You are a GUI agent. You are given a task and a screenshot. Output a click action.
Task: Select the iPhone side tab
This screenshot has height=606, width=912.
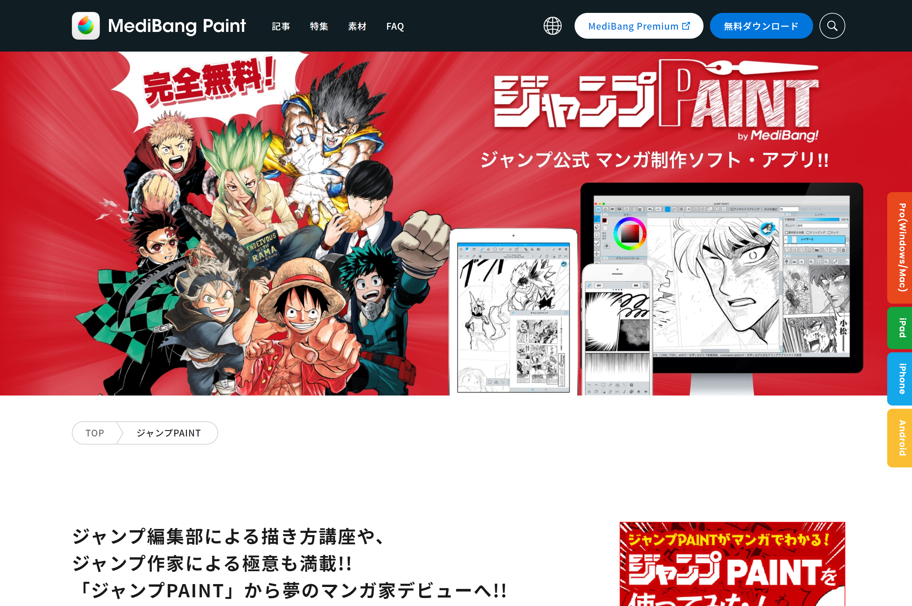(900, 379)
